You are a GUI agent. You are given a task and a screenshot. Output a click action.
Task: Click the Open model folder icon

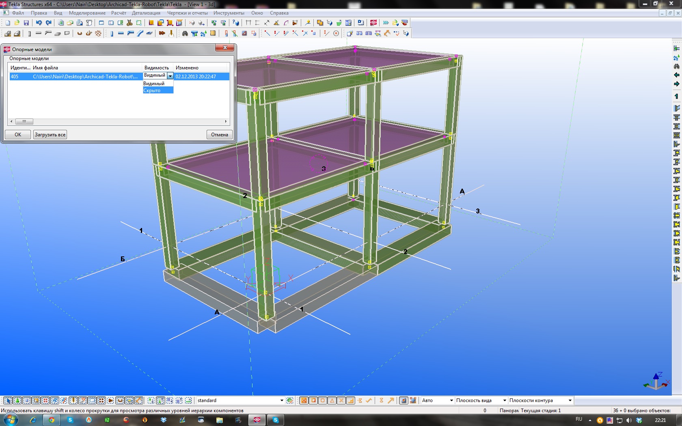[17, 23]
